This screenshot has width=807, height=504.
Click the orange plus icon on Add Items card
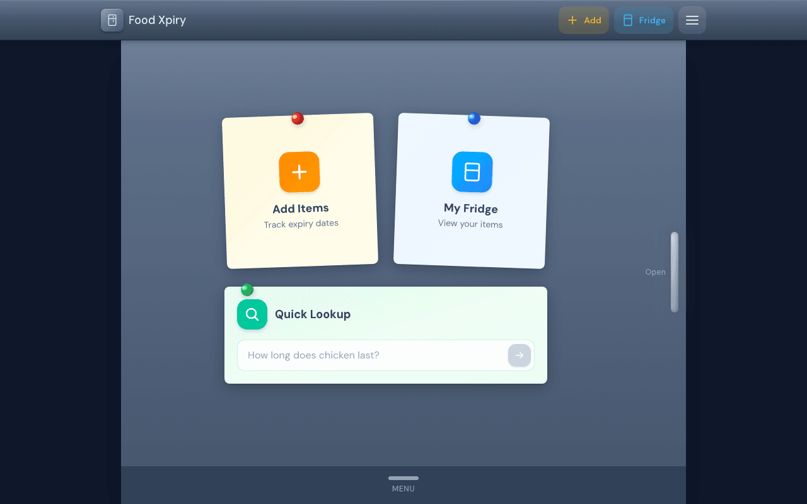299,172
